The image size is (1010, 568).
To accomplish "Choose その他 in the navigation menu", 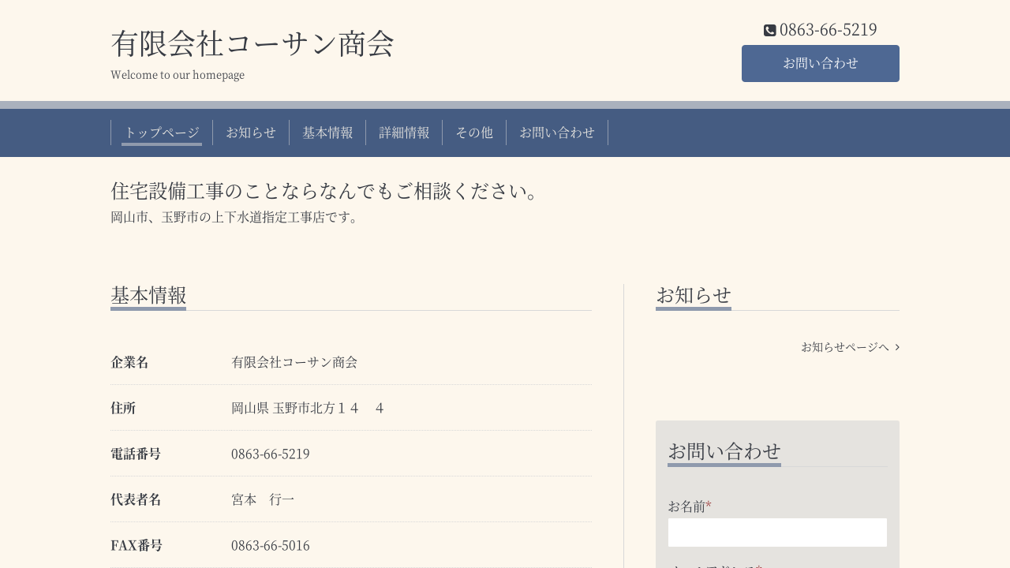I will [474, 133].
